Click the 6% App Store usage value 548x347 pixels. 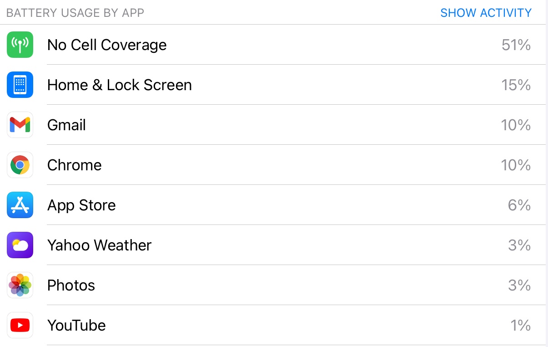point(519,205)
